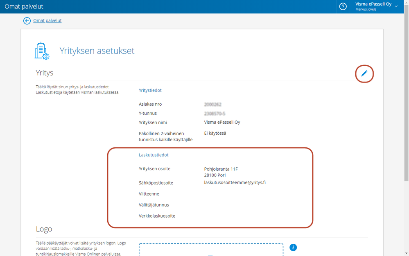Click the Logo section heading
The height and width of the screenshot is (256, 409).
(44, 229)
